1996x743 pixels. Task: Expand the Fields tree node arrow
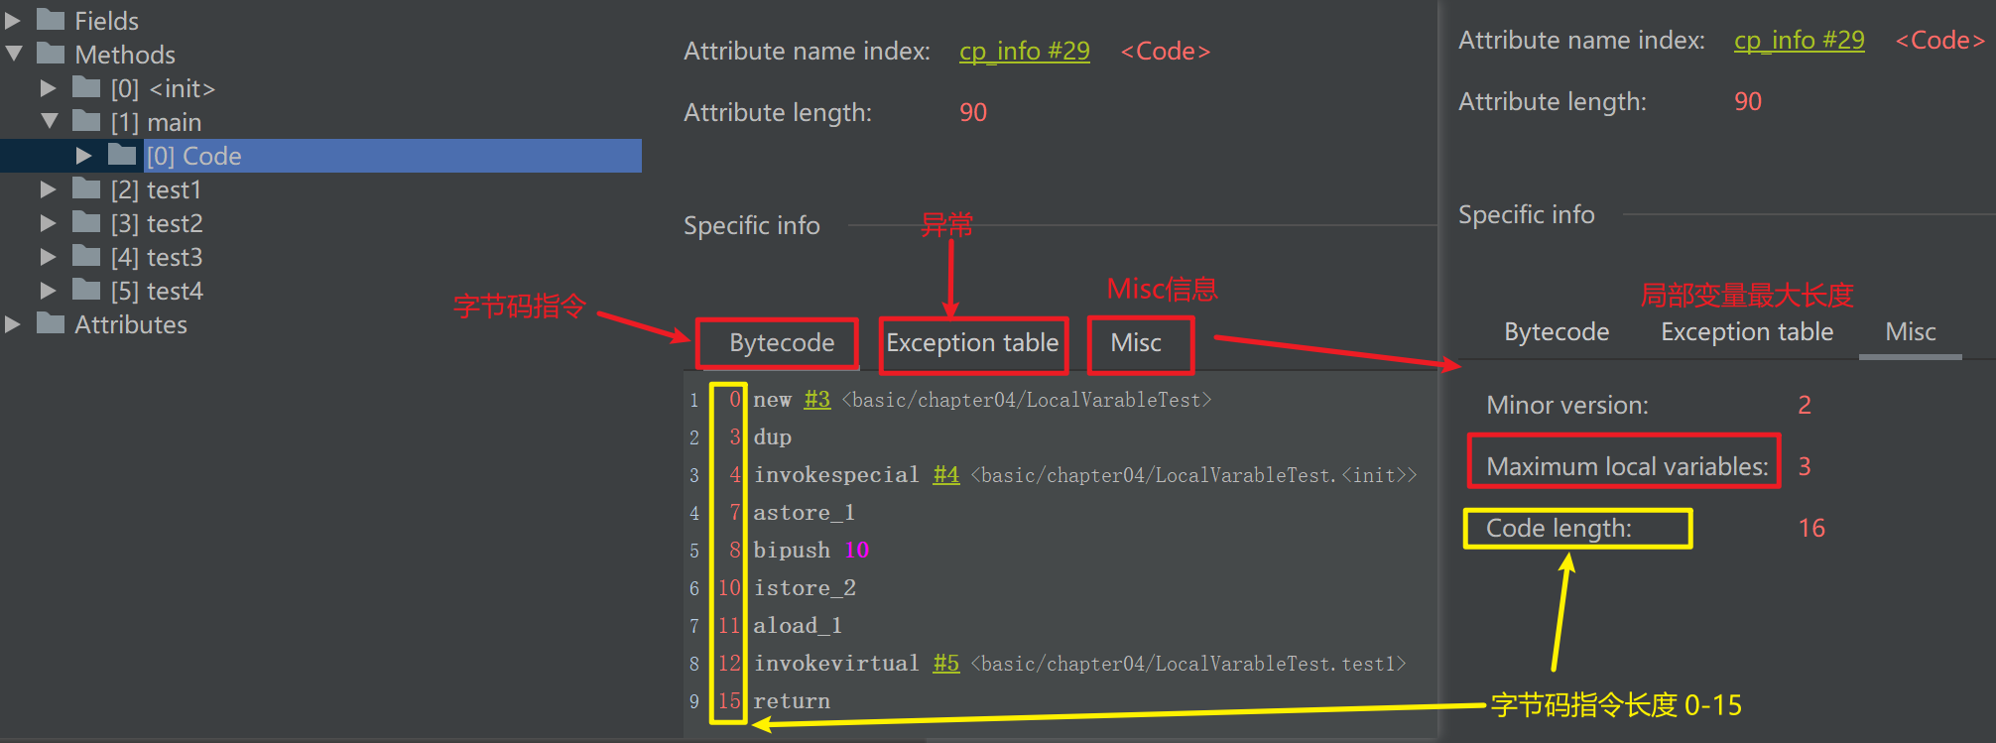[13, 21]
